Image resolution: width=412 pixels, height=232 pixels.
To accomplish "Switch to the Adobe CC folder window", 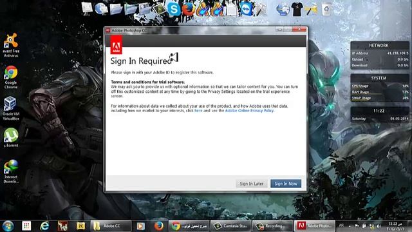I will 111,226.
